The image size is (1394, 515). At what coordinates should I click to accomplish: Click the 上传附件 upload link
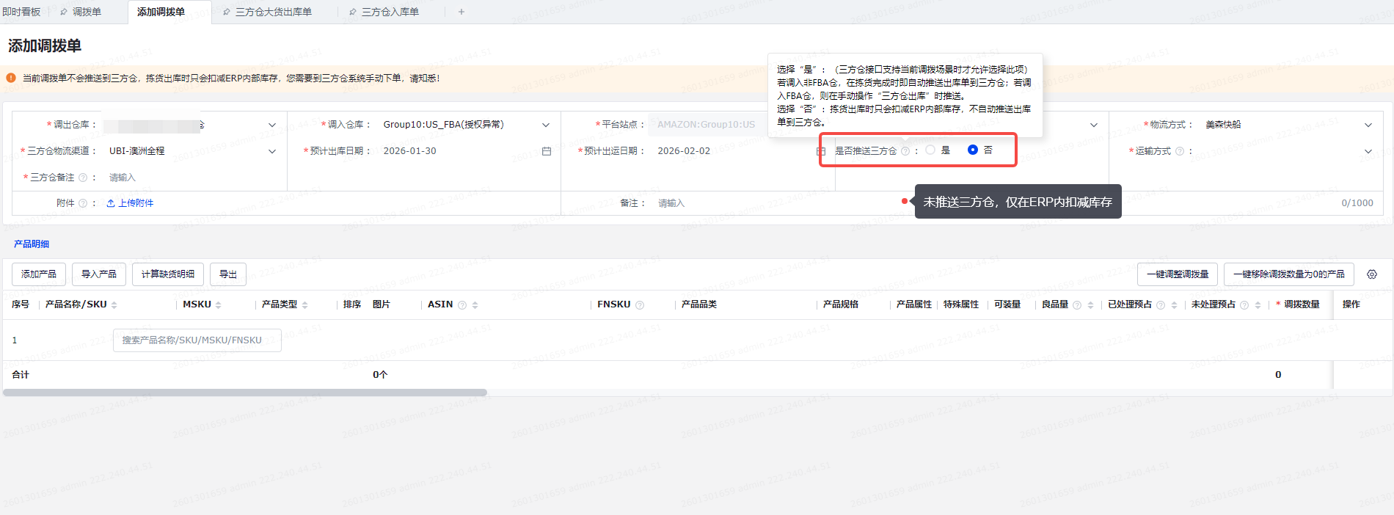[130, 203]
